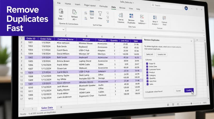
Task: Uncheck the Category column checkbox
Action: pos(147,76)
